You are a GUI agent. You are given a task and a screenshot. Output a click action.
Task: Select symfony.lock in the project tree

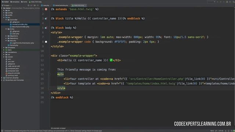pyautogui.click(x=12, y=76)
